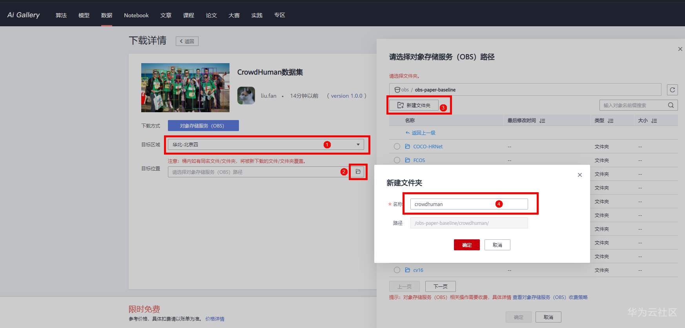This screenshot has height=328, width=685.
Task: Go to the 专区 section
Action: (280, 15)
